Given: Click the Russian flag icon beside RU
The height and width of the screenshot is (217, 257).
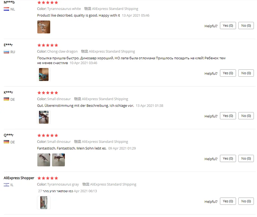Looking at the screenshot, I should pyautogui.click(x=6, y=52).
